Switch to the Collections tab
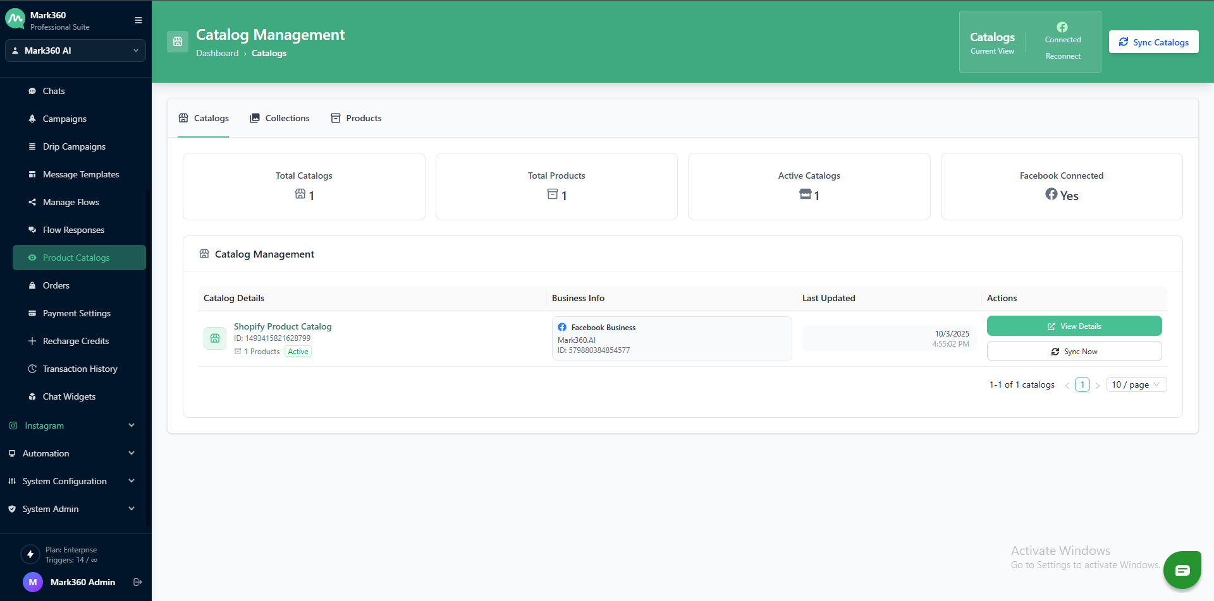The height and width of the screenshot is (601, 1214). (279, 118)
